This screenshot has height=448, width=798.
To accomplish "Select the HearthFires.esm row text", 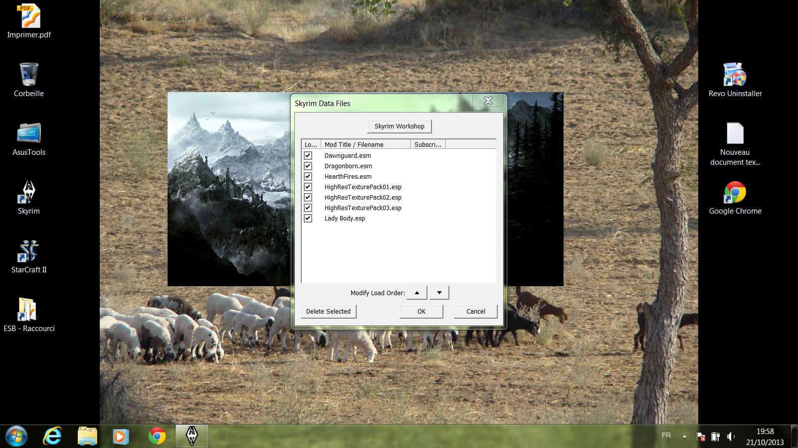I will pos(348,177).
